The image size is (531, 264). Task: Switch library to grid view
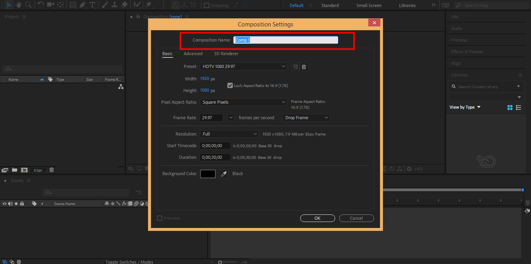coord(510,108)
